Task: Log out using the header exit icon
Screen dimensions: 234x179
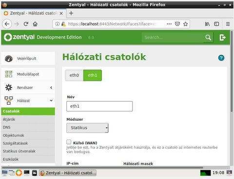Action: click(222, 37)
